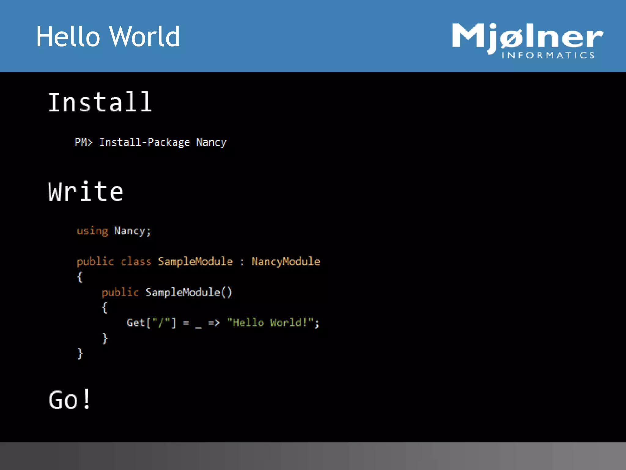Click the "Hello World!" string literal
This screenshot has height=470, width=626.
click(x=270, y=323)
